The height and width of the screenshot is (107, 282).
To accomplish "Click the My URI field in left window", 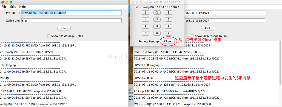I will pos(72,13).
